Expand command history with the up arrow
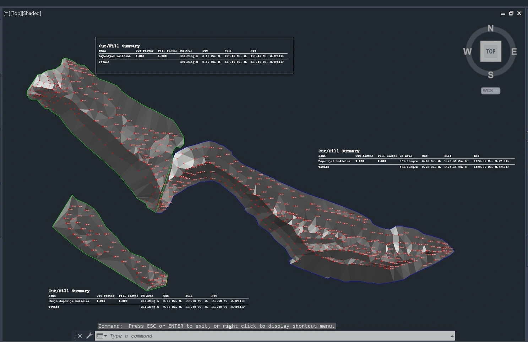 452,336
